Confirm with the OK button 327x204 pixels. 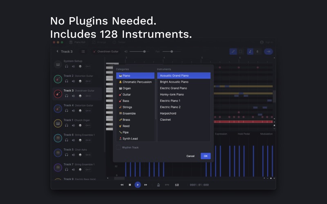[206, 156]
